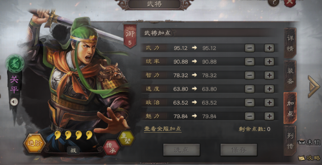Click the green 蜀 faction emblem
Viewport: 322px width, 165px height.
click(15, 64)
